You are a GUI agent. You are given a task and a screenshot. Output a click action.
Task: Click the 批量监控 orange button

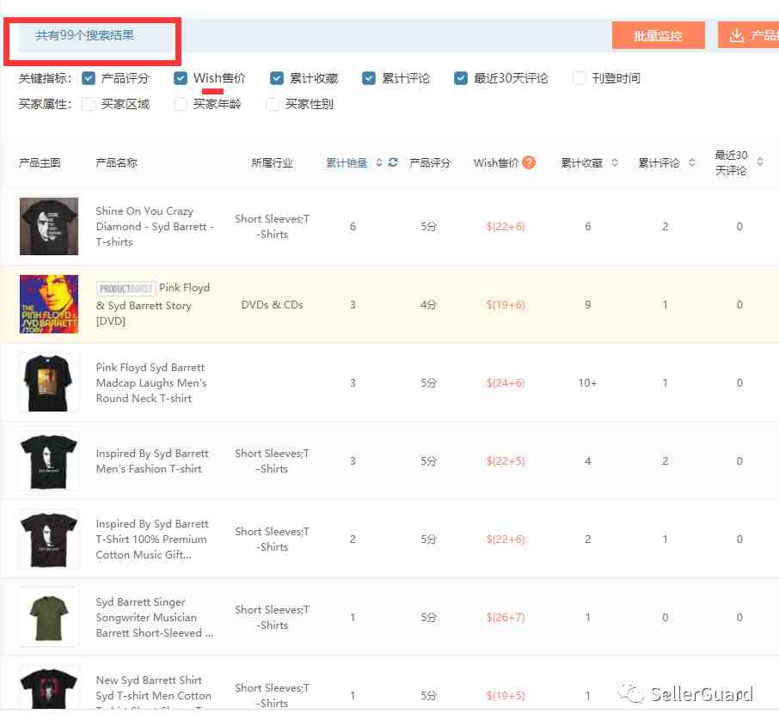tap(658, 35)
